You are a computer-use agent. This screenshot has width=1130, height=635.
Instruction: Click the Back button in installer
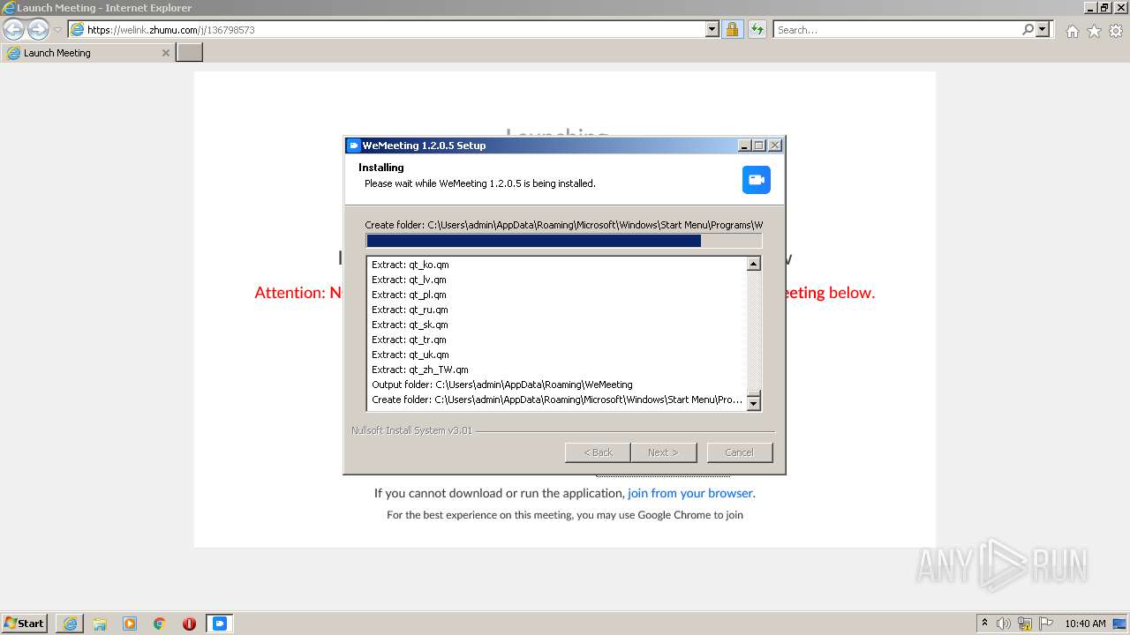click(x=598, y=452)
